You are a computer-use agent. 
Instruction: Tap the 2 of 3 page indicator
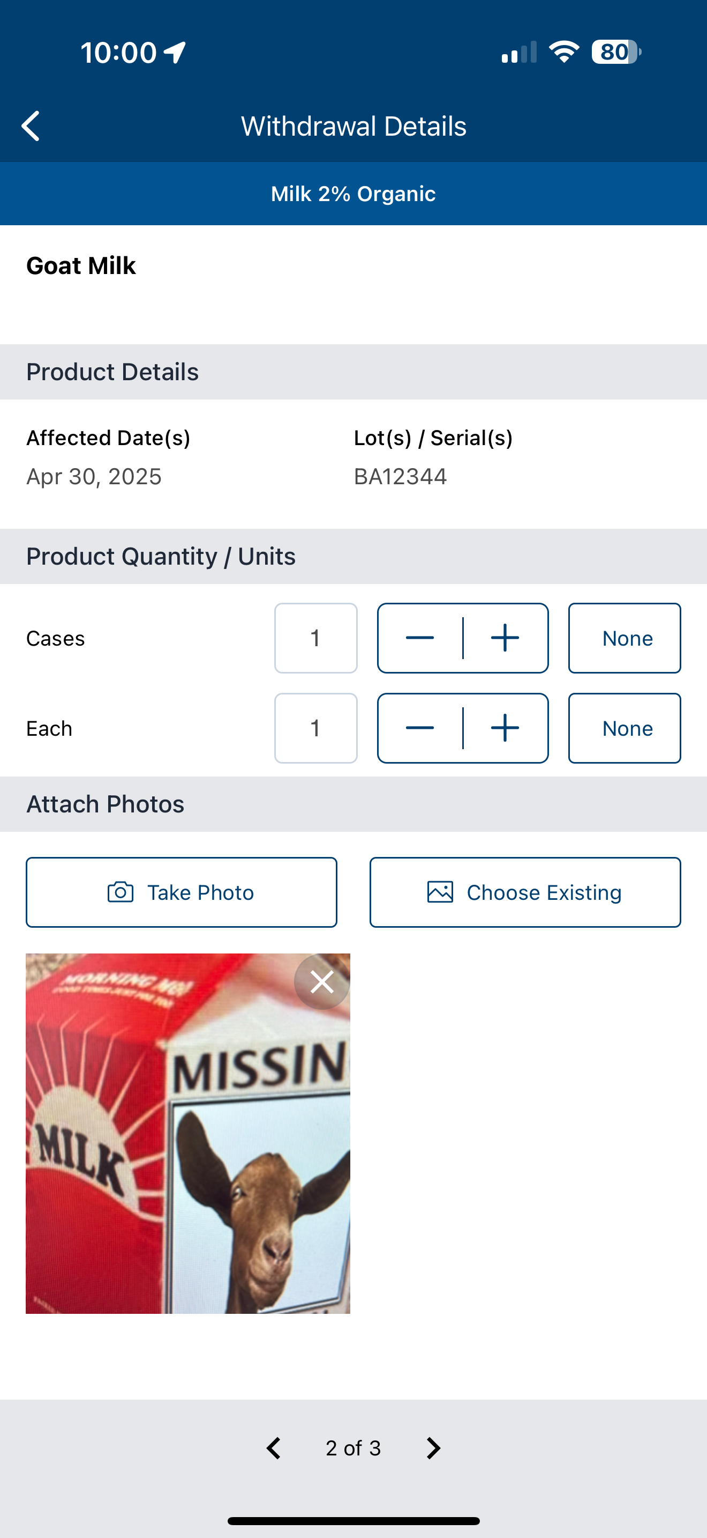click(x=353, y=1448)
